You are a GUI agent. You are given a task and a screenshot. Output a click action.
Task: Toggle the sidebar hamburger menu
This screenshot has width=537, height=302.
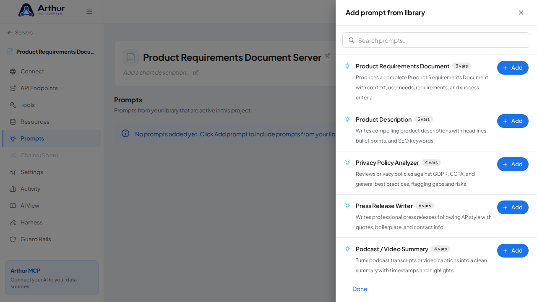89,12
